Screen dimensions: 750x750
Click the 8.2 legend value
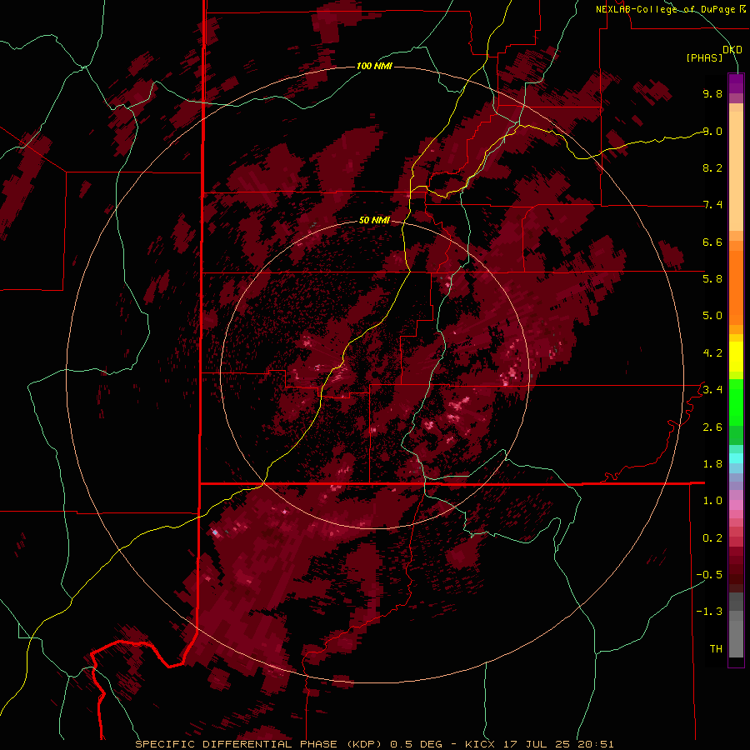(x=712, y=167)
